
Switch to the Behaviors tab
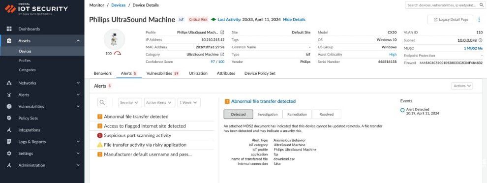102,73
